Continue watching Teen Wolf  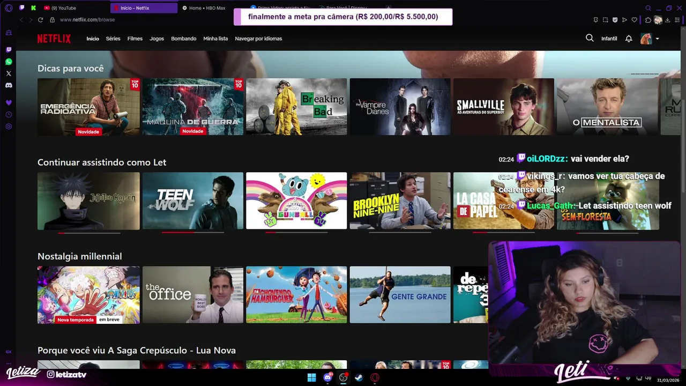[x=193, y=201]
